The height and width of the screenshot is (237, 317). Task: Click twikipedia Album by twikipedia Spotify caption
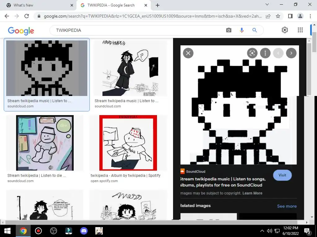pos(125,176)
